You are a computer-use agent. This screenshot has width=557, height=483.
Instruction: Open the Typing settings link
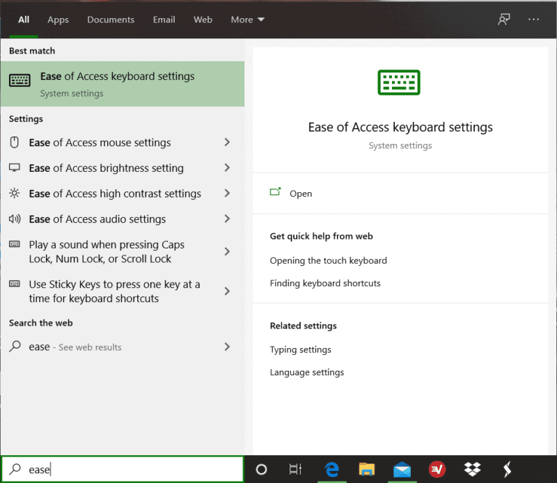(300, 349)
